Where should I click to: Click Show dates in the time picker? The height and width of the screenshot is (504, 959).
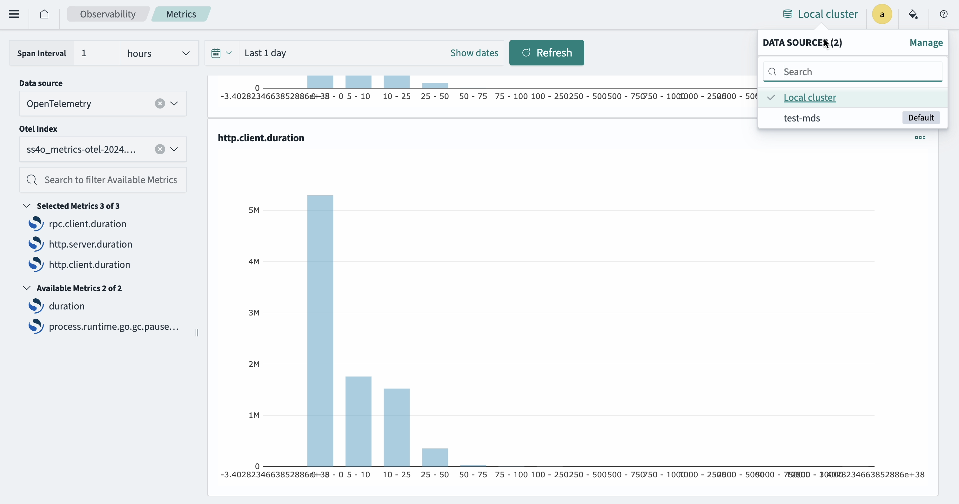[474, 53]
